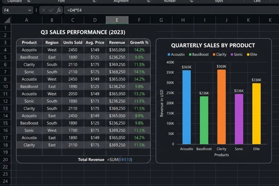Click the yellow Elite legend swatch
Screen dimensions: 279x186
pos(248,55)
